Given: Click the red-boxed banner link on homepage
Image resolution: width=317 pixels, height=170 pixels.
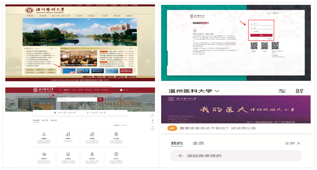Looking at the screenshot, I should 69,71.
